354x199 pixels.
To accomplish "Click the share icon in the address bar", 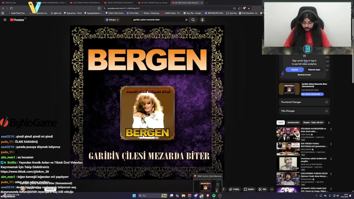I will click(239, 8).
